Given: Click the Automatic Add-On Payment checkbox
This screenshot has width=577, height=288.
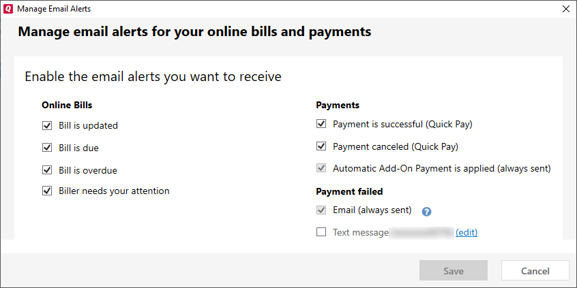Looking at the screenshot, I should [321, 168].
